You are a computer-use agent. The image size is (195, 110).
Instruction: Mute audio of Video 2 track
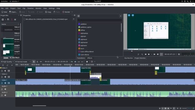[x=5, y=77]
